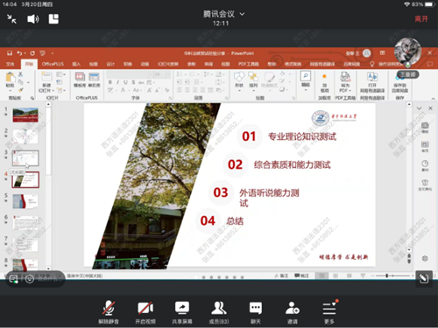Turn on the camera (开启视频)
Viewport: 438px width, 328px height.
(x=145, y=312)
